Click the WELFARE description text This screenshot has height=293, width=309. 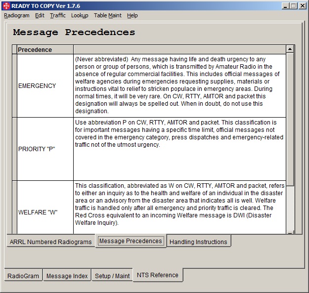coord(180,207)
